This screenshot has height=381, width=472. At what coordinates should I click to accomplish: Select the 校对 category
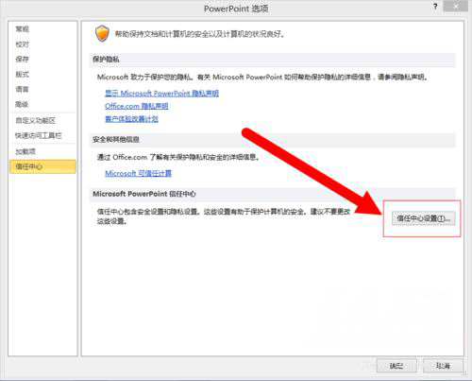point(23,44)
